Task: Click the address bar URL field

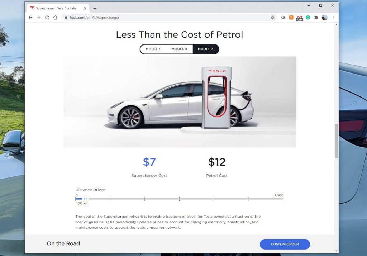Action: pyautogui.click(x=168, y=18)
